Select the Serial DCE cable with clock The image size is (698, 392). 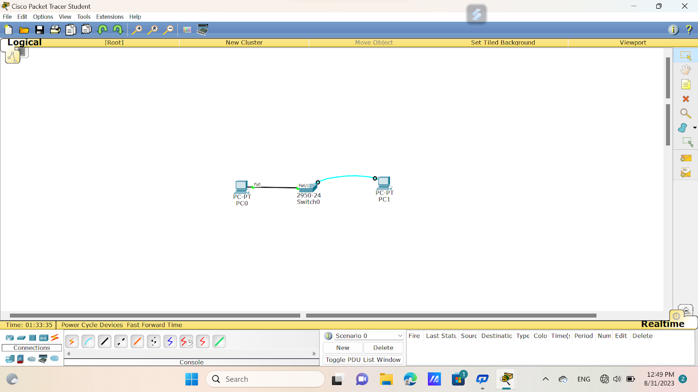pos(186,341)
